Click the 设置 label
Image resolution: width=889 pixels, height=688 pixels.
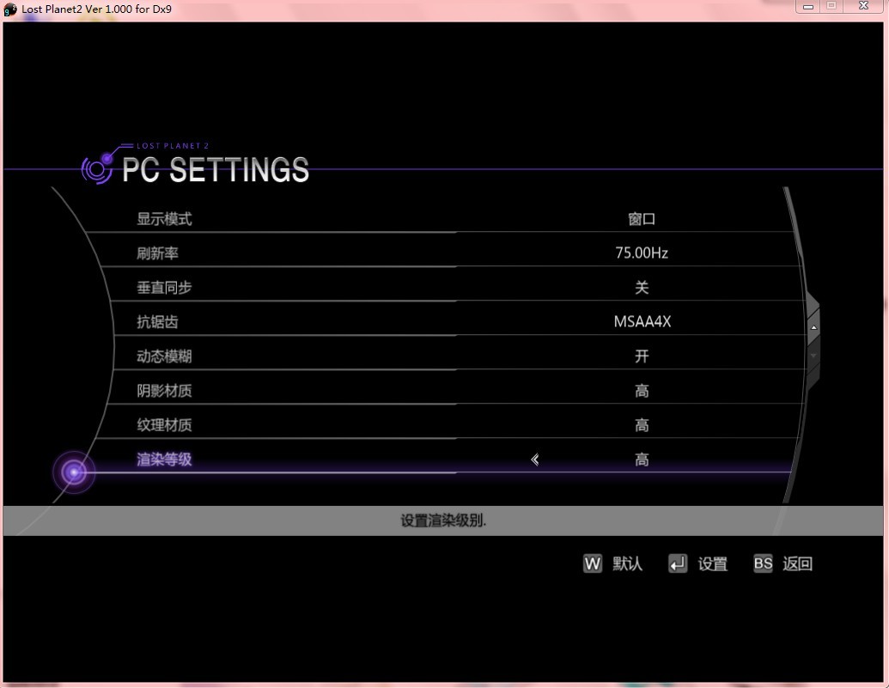(x=712, y=563)
